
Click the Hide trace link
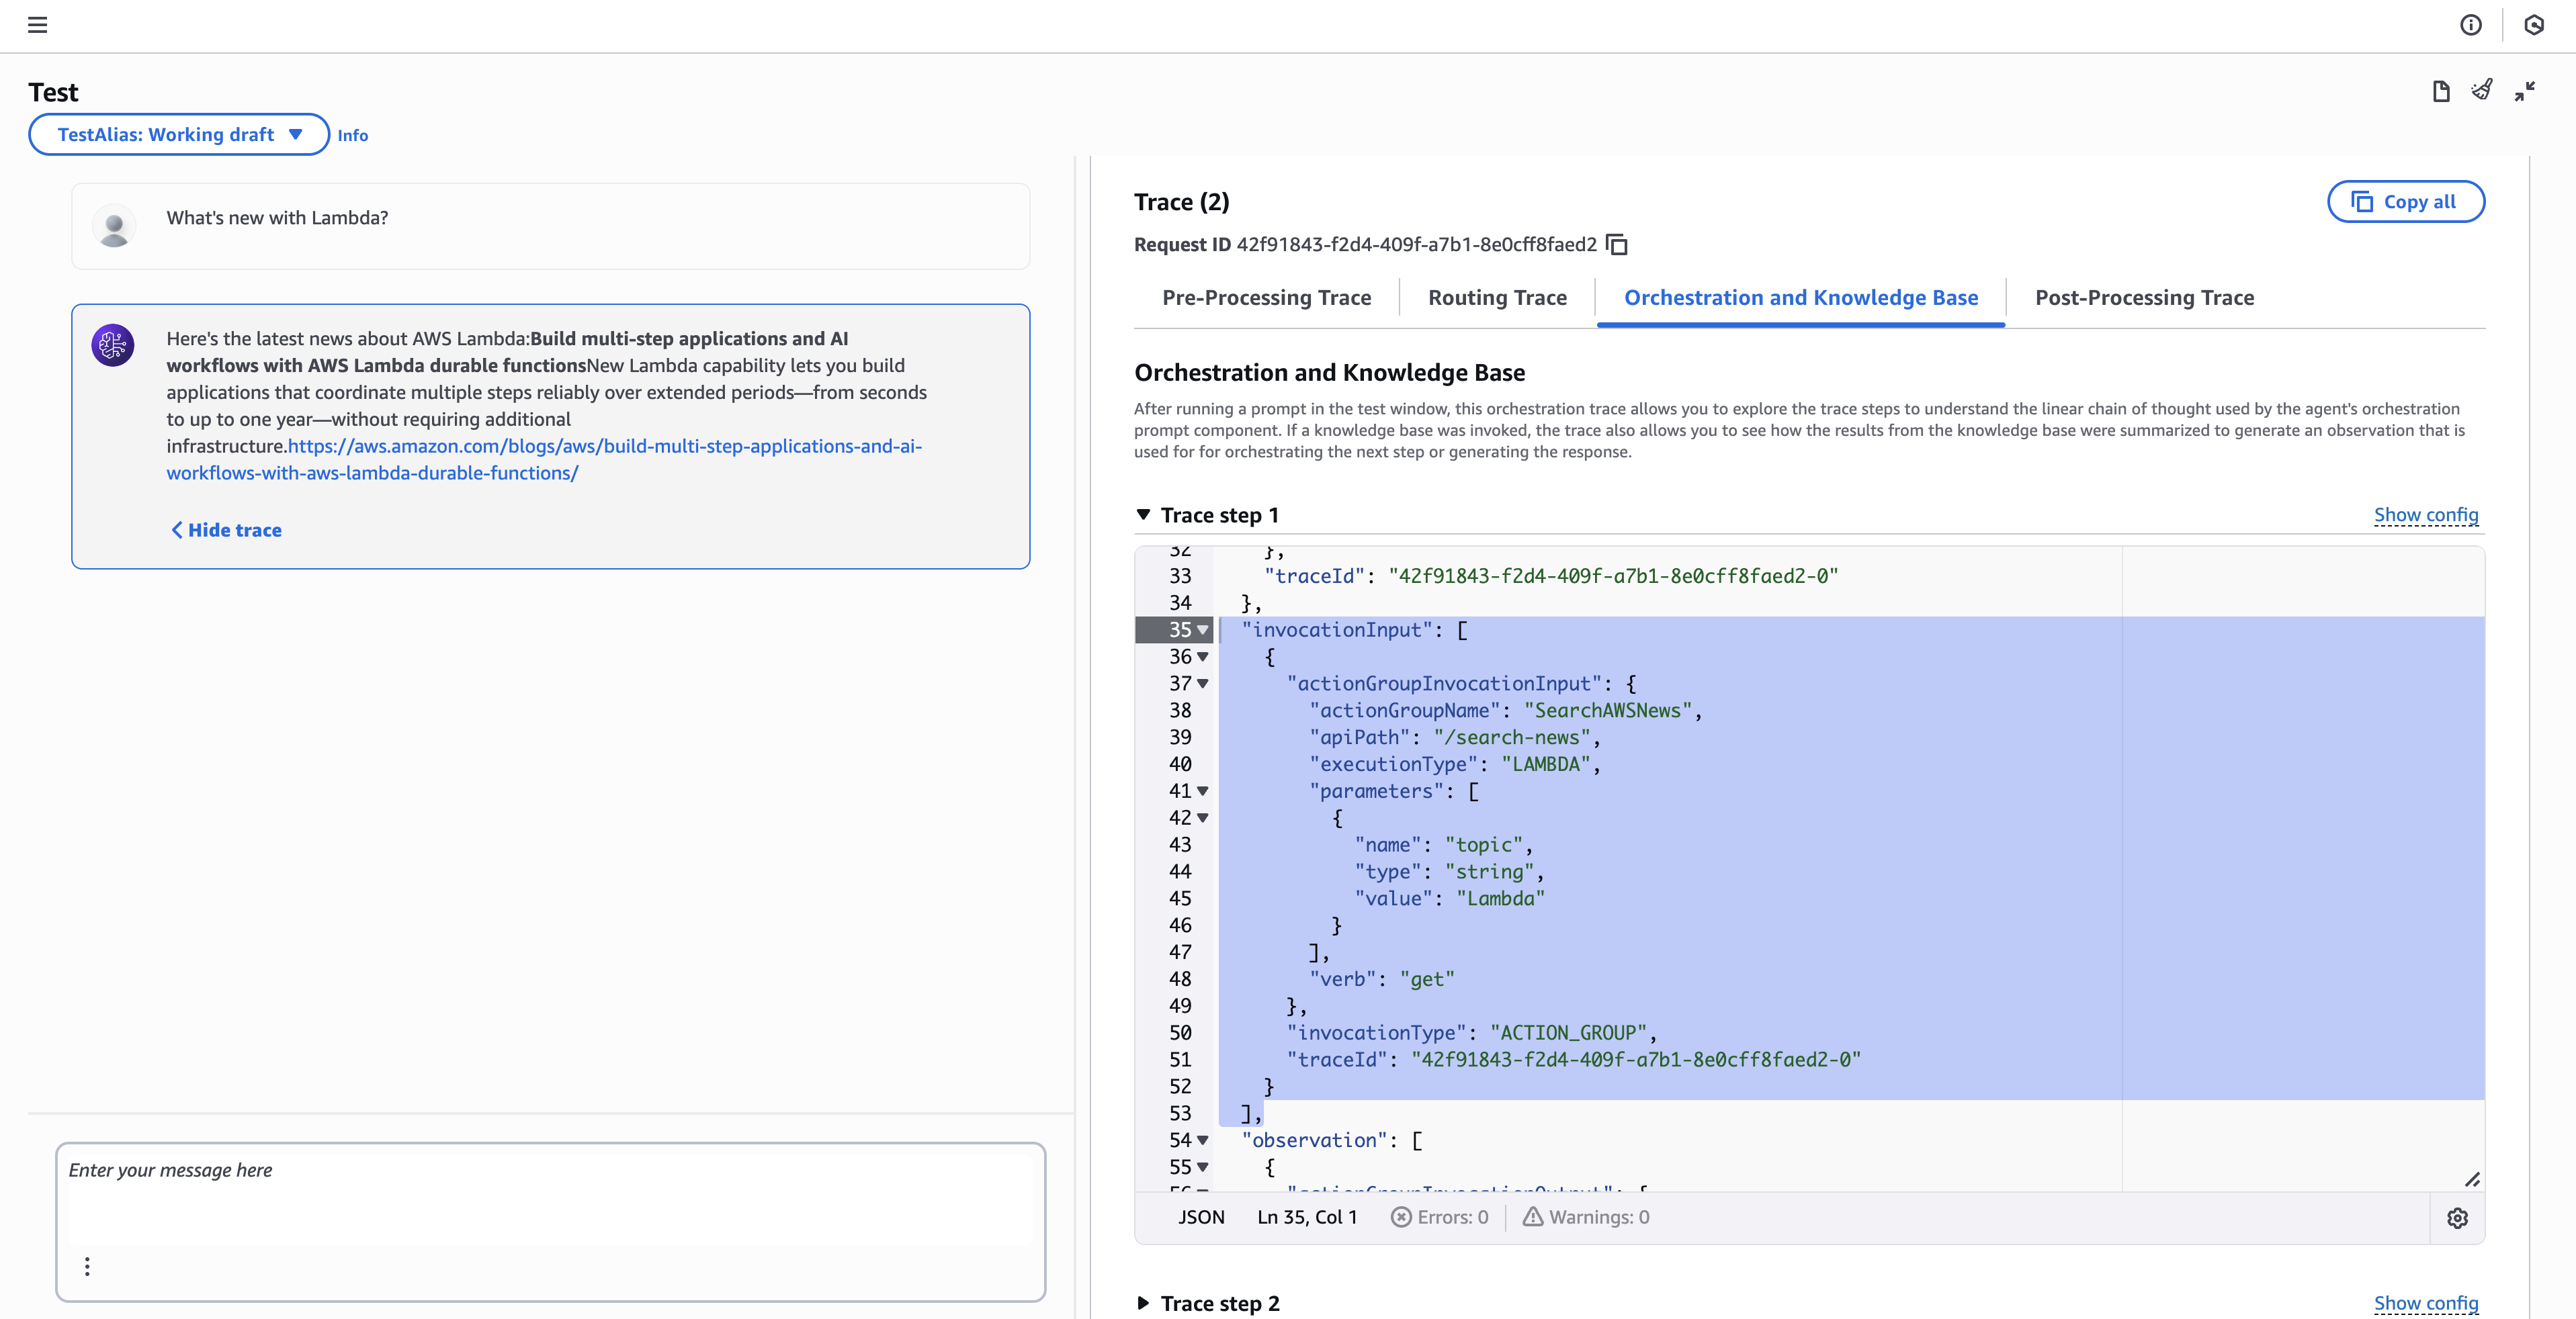227,531
